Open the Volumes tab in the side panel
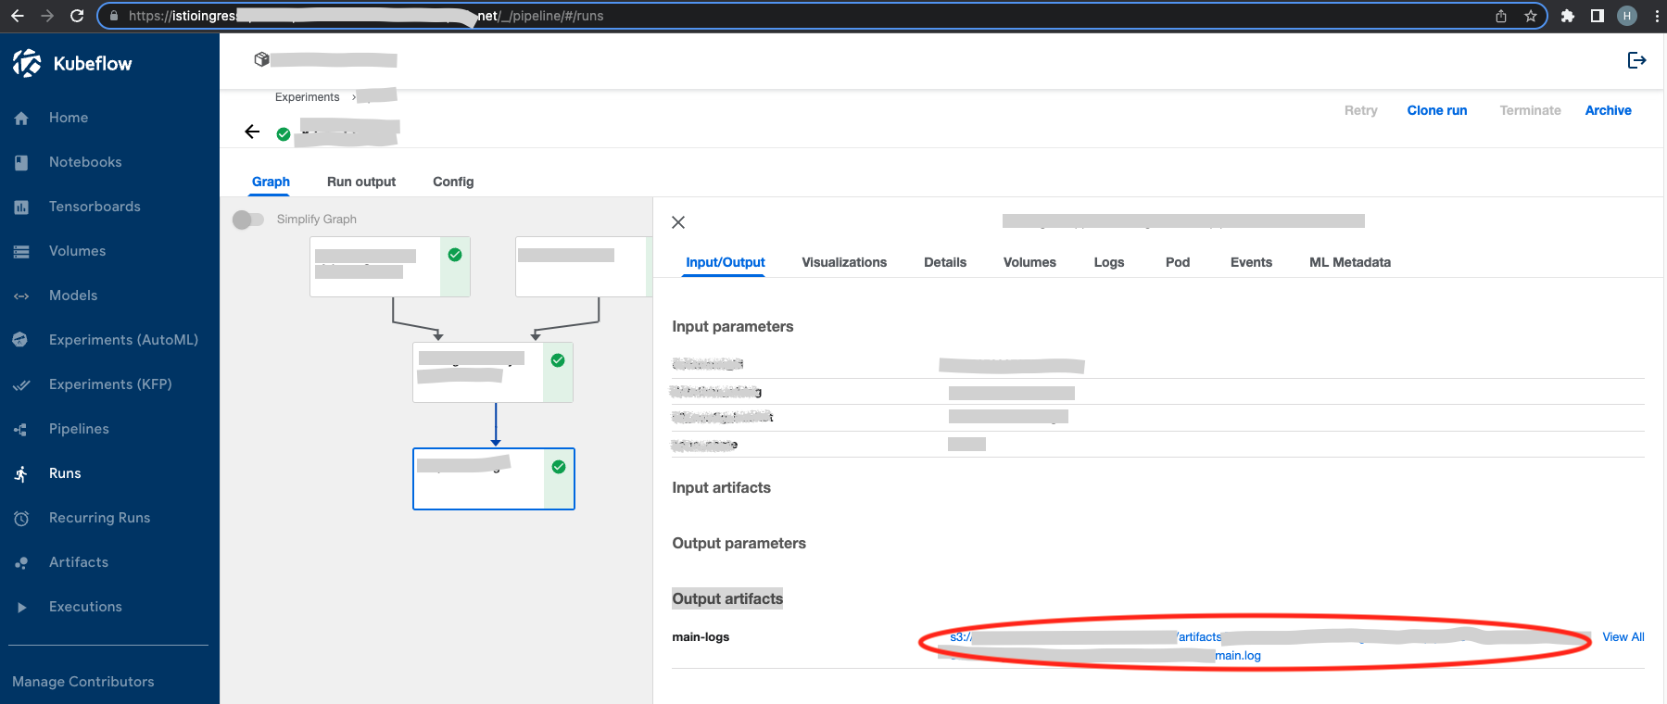Viewport: 1667px width, 704px height. click(x=1029, y=262)
